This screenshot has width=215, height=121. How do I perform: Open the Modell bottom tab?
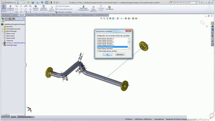[13, 117]
